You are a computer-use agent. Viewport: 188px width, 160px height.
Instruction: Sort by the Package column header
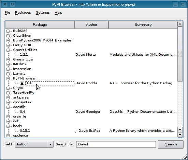click(x=40, y=25)
